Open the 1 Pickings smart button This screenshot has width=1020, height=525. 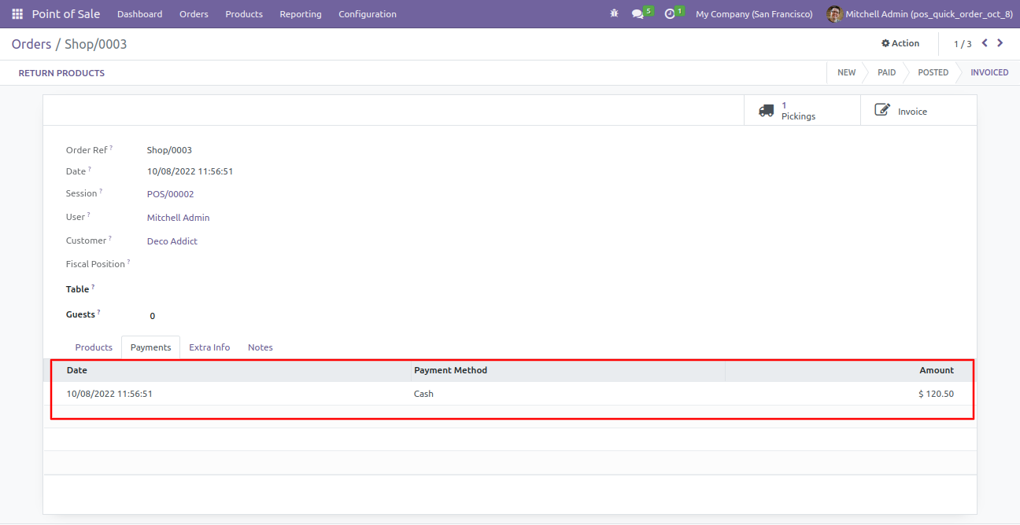802,111
